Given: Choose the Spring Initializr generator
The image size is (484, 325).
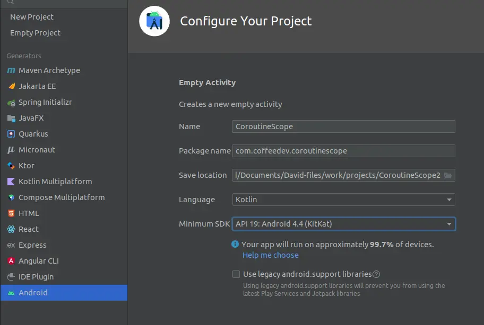Looking at the screenshot, I should (x=64, y=102).
